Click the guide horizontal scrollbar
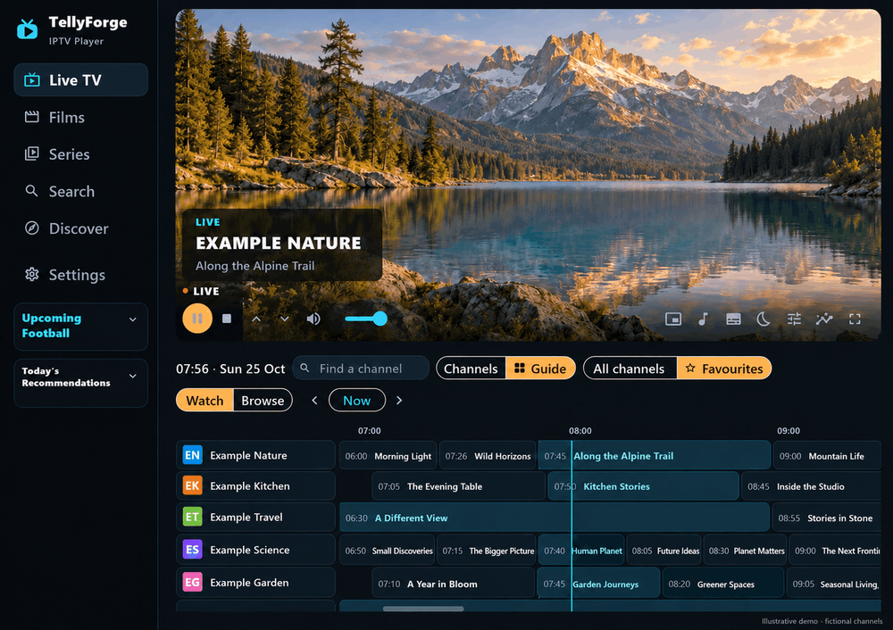The image size is (893, 630). click(423, 609)
